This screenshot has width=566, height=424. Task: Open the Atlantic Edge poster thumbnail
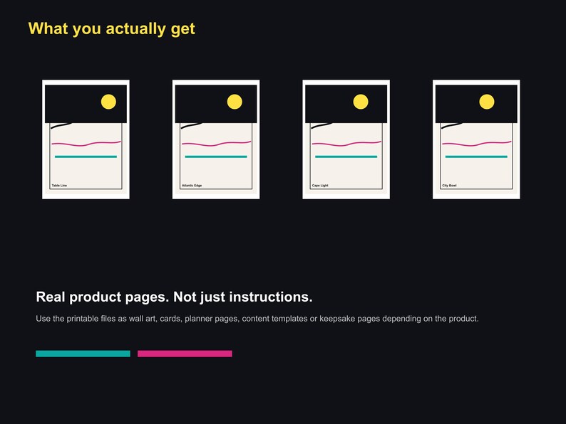click(x=216, y=139)
